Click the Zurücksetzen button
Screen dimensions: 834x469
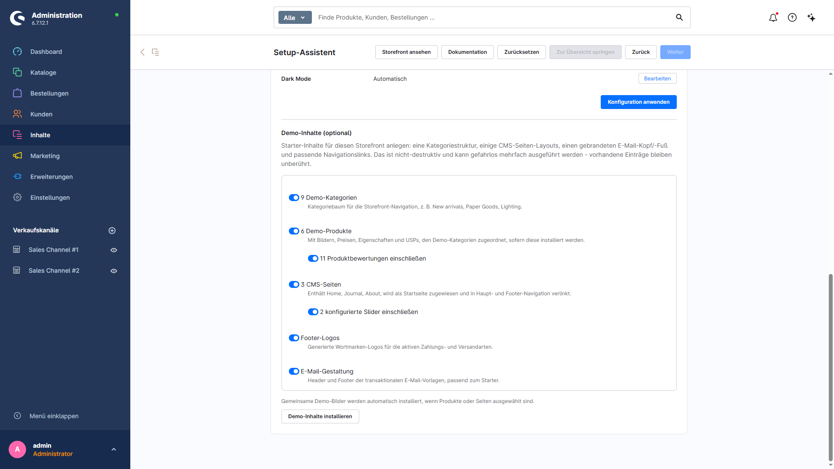(522, 52)
